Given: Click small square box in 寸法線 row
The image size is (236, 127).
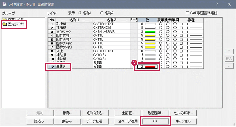Looking at the screenshot, I should point(181,28).
